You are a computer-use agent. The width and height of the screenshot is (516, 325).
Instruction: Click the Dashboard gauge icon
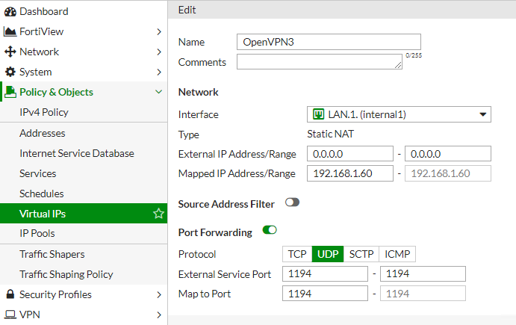click(10, 11)
